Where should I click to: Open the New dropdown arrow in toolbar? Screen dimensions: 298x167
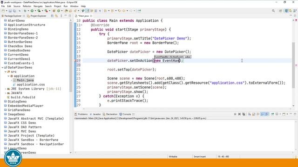point(7,11)
